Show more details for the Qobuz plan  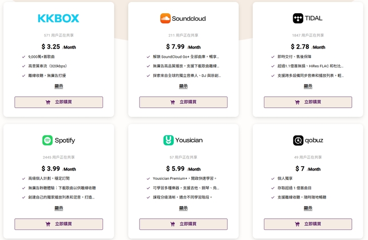click(x=308, y=208)
